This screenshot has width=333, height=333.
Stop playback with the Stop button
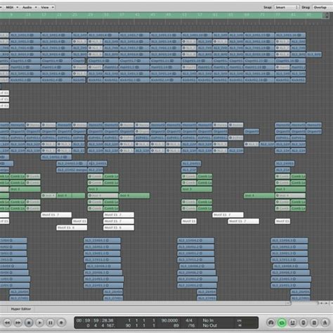tap(29, 322)
